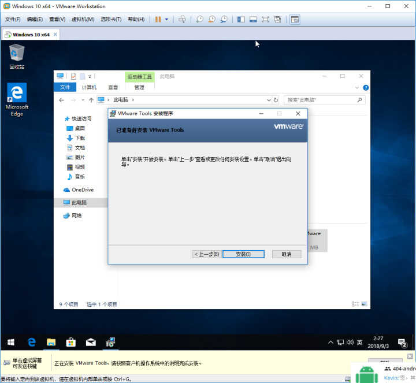Click the VMware Tools installer taskbar icon
Viewport: 416px width, 383px height.
click(x=110, y=342)
